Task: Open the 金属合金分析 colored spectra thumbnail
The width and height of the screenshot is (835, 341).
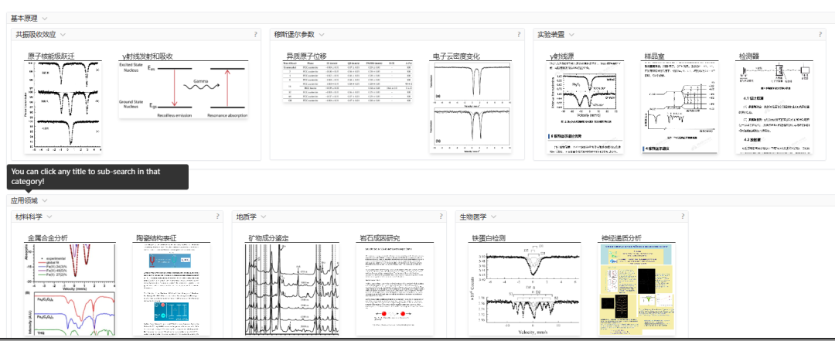Action: click(70, 290)
